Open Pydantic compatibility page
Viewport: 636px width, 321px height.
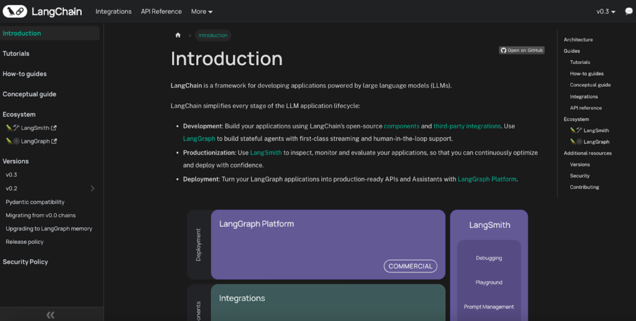pos(35,202)
